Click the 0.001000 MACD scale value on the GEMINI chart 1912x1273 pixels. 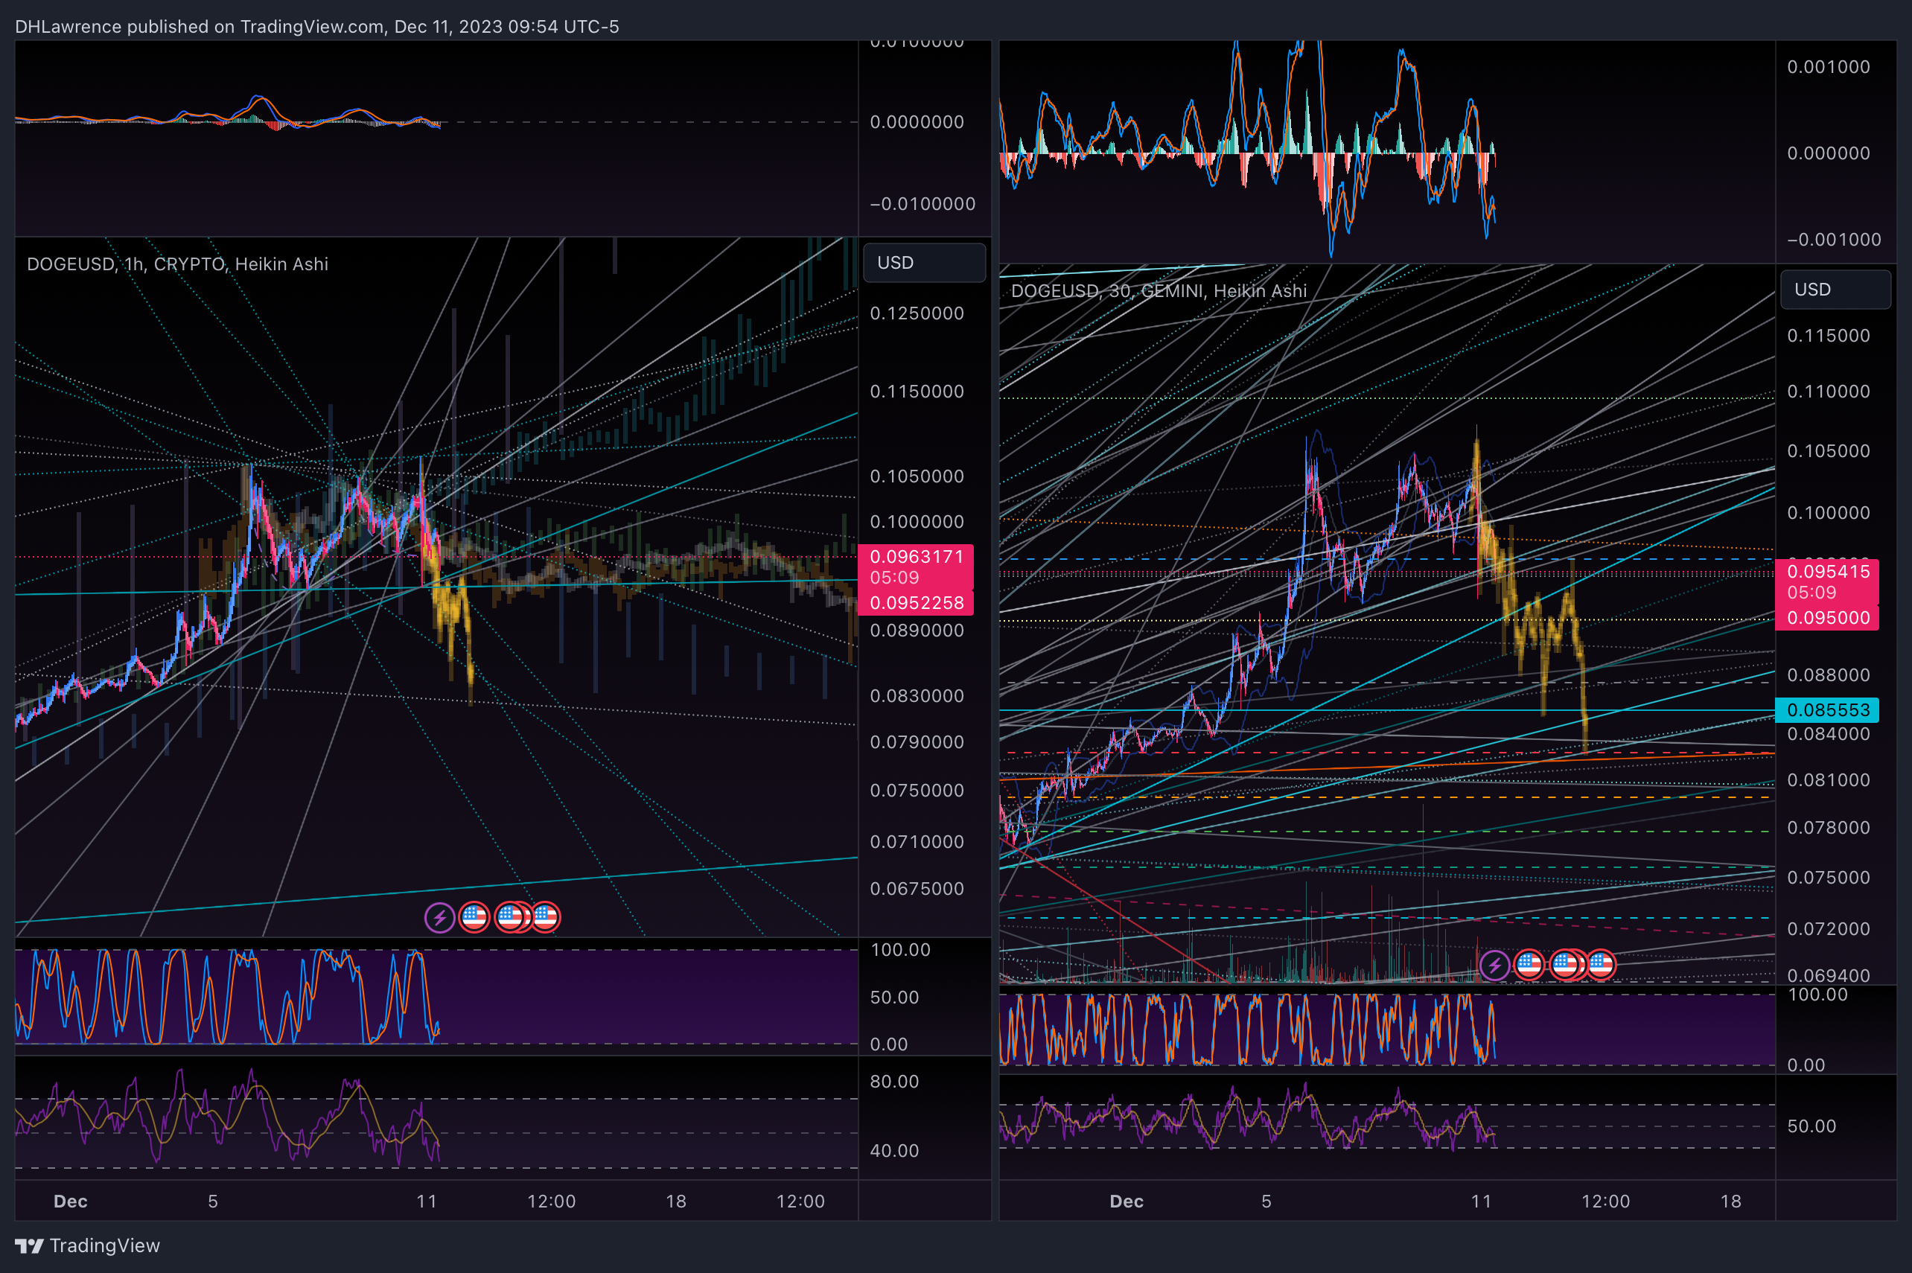point(1829,68)
